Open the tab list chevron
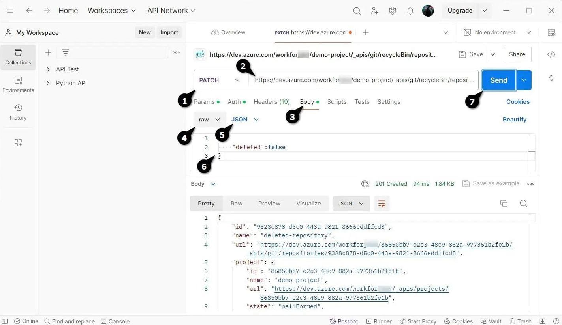Viewport: 562px width, 325px height. (446, 32)
